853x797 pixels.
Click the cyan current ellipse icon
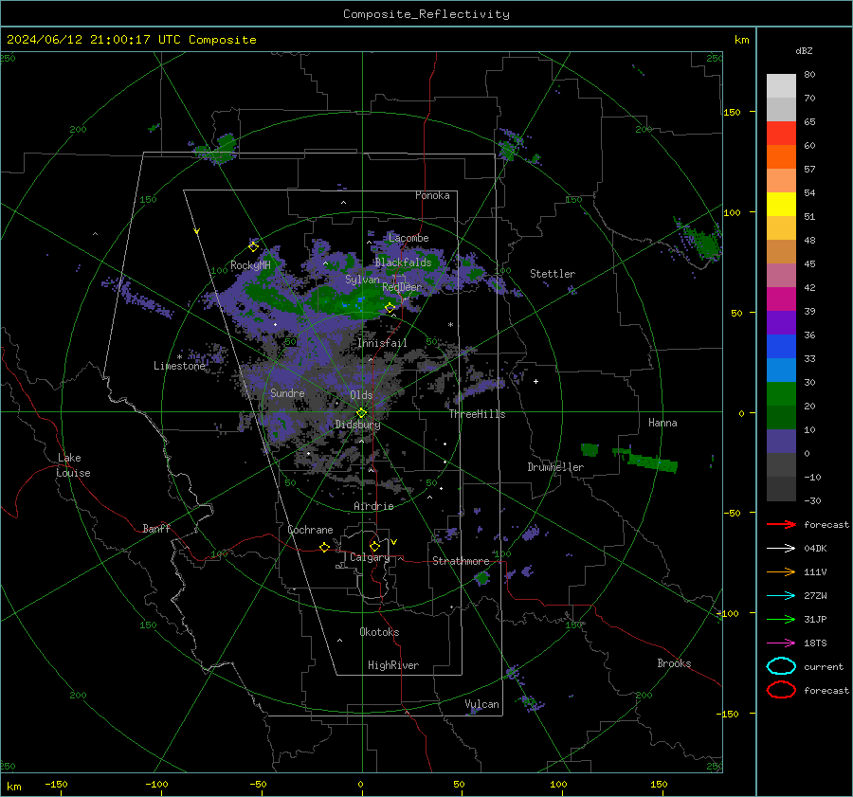(x=781, y=666)
